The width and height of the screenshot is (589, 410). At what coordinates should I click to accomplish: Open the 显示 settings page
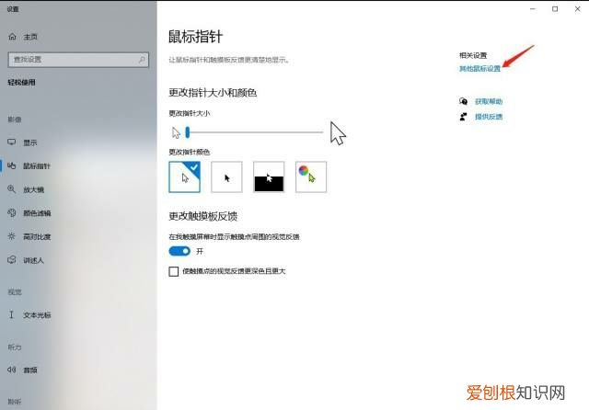click(x=30, y=142)
